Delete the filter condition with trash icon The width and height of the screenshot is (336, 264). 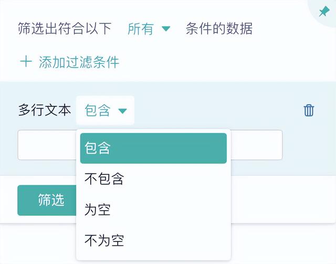[x=309, y=111]
